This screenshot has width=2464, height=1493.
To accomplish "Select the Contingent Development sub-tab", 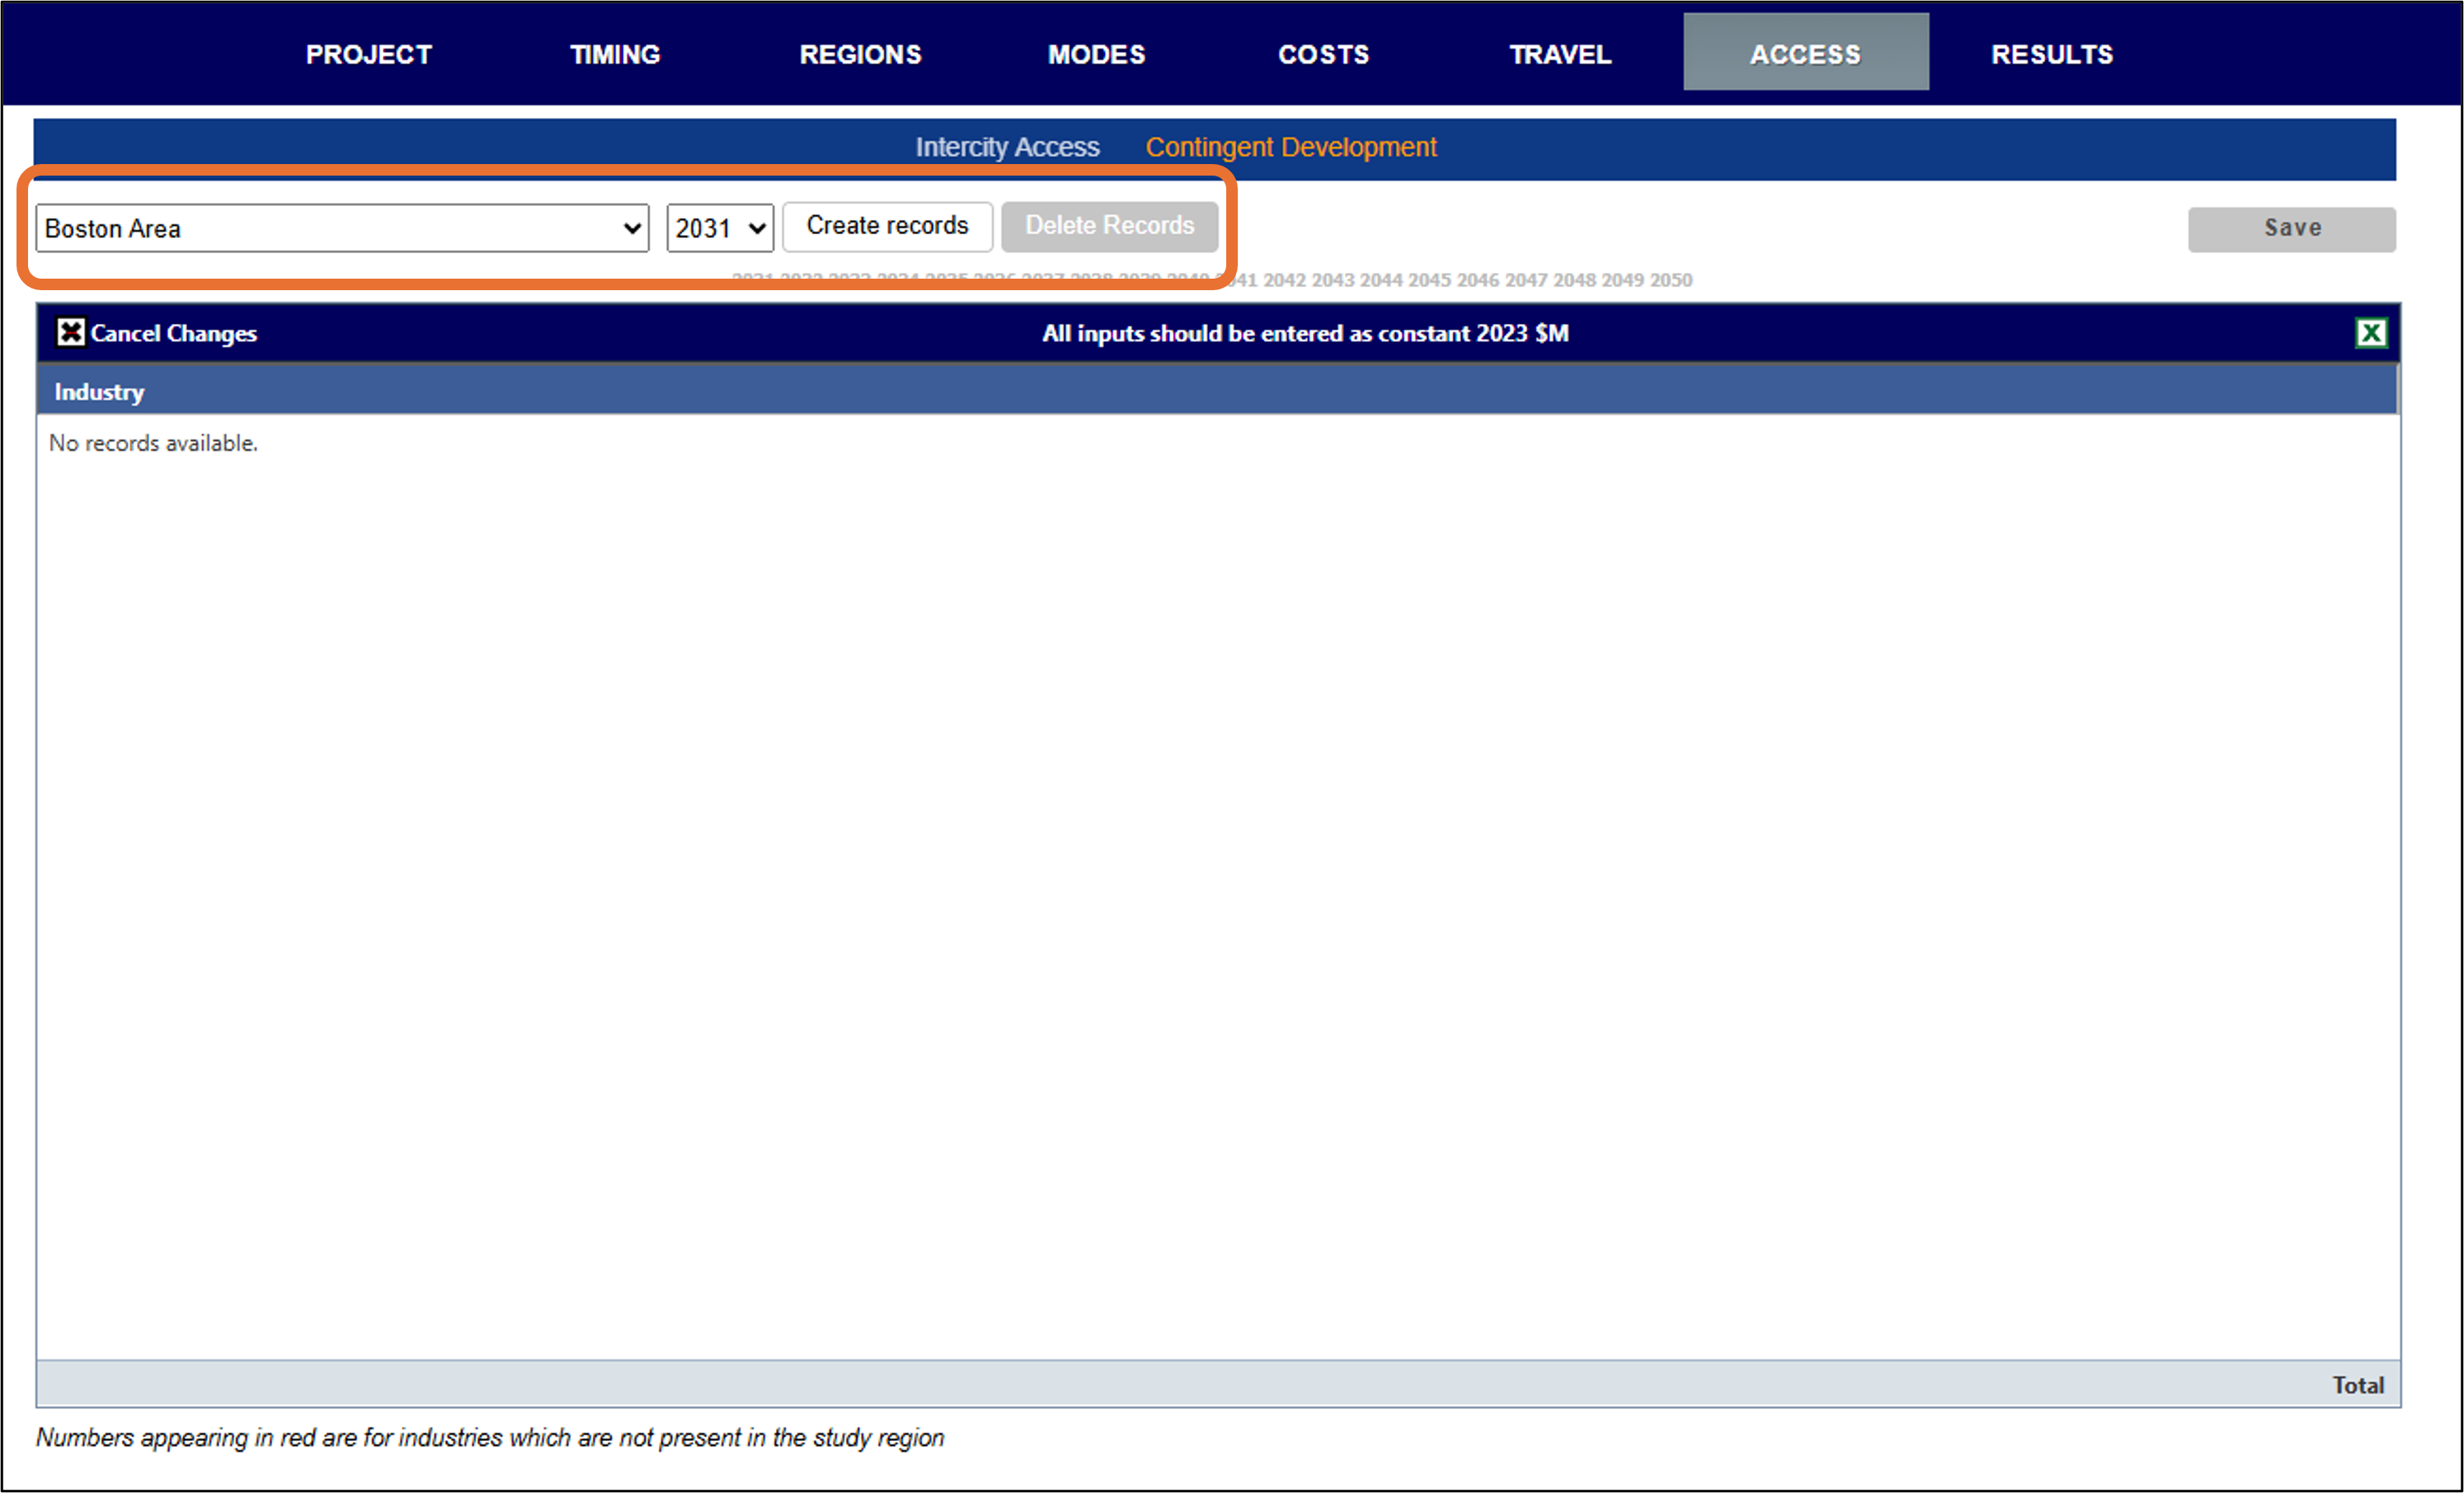I will pos(1290,147).
